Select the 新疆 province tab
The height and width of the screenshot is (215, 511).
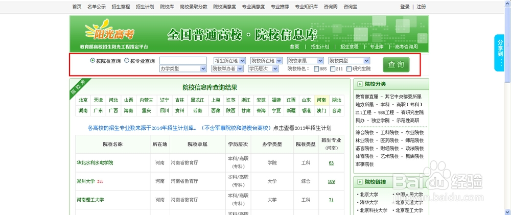(291, 110)
